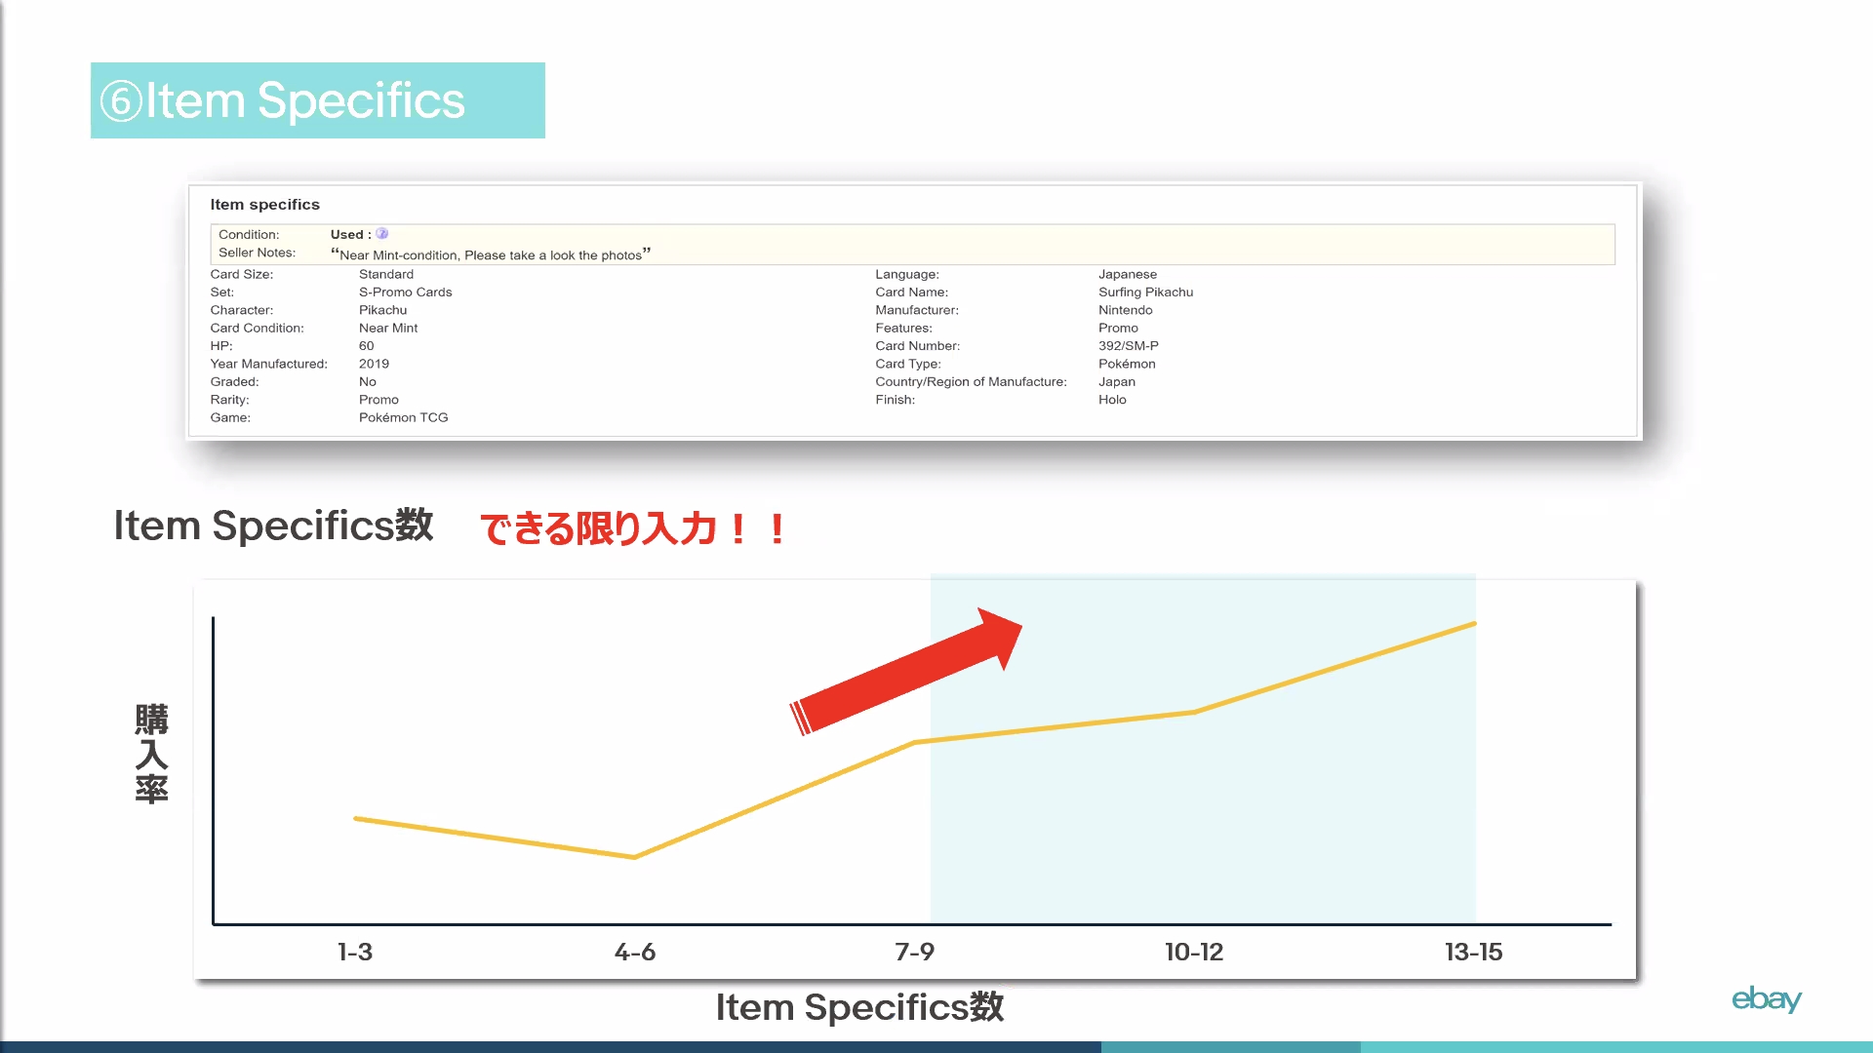Screen dimensions: 1873x1053
Task: Click the Seller Notes quoted text
Action: click(x=490, y=254)
